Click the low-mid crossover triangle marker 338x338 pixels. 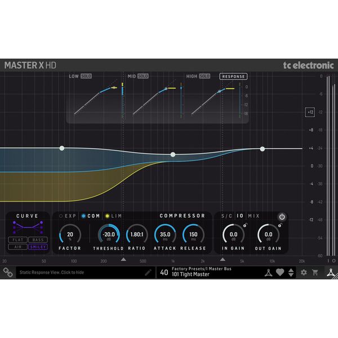point(123,259)
